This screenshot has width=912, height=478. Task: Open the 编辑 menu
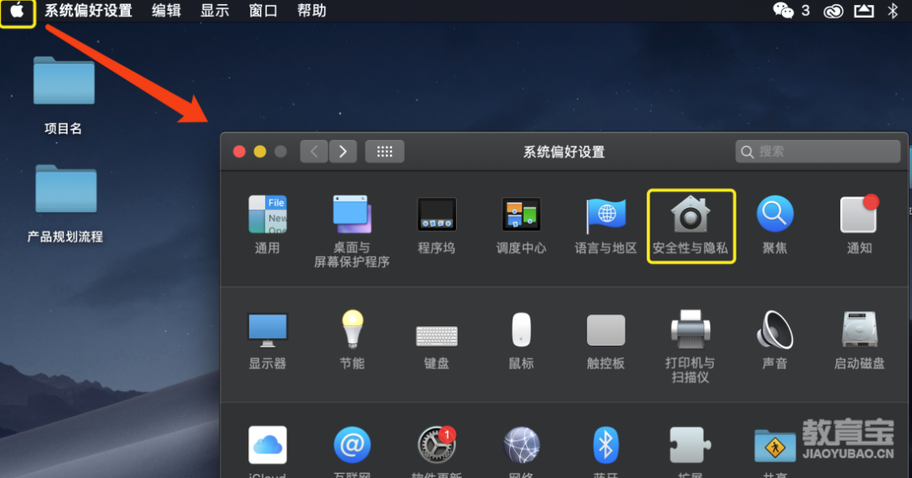click(166, 10)
